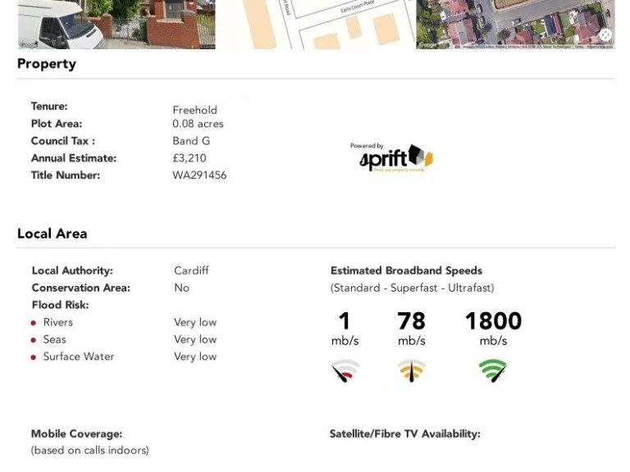Viewport: 630px width, 472px height.
Task: Click the Mobile Coverage heading
Action: (x=76, y=434)
